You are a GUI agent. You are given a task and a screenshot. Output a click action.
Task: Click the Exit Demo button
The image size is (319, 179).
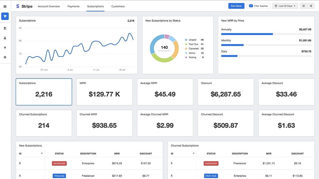pyautogui.click(x=236, y=6)
